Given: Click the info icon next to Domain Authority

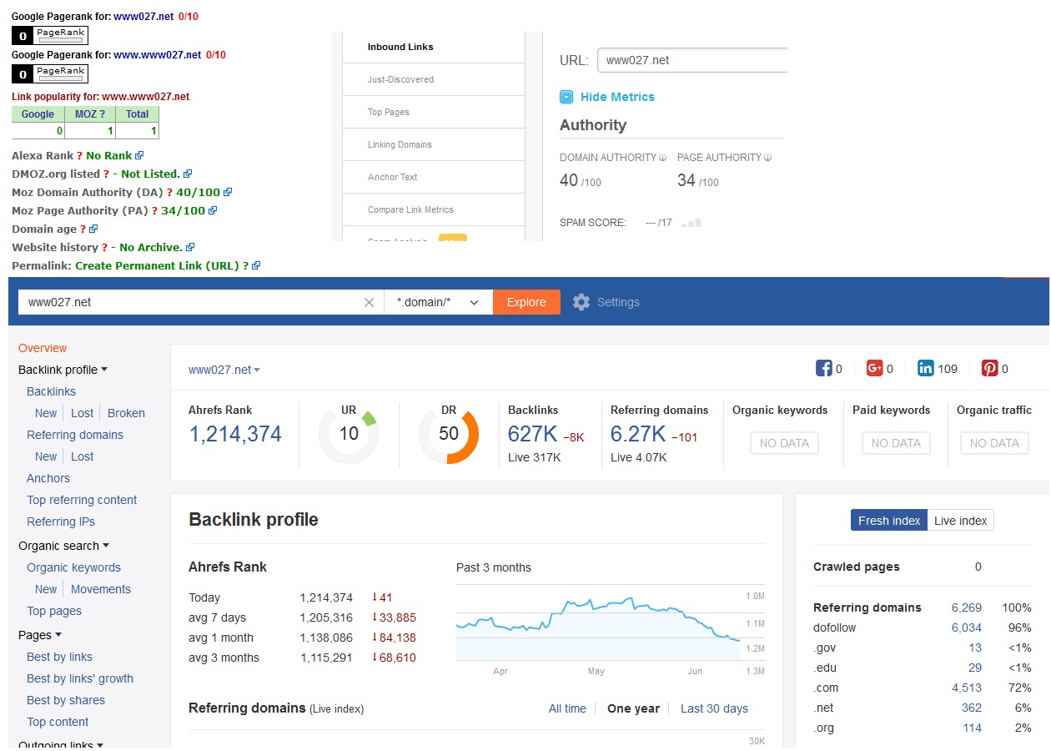Looking at the screenshot, I should [663, 157].
